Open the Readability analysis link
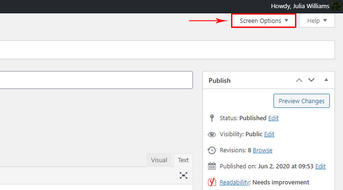Image resolution: width=343 pixels, height=190 pixels. click(234, 182)
